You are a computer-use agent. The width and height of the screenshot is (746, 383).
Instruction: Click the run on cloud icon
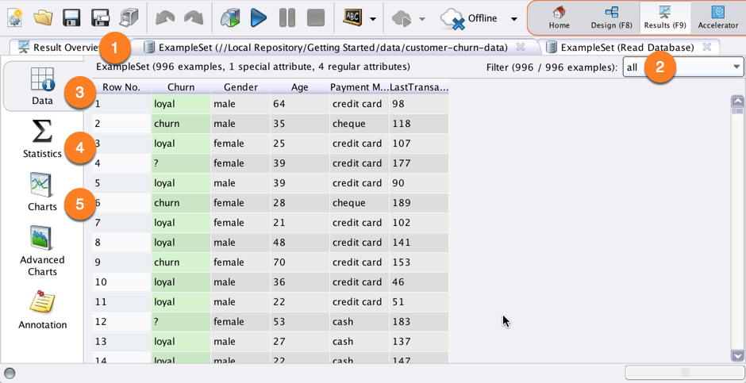(x=401, y=19)
